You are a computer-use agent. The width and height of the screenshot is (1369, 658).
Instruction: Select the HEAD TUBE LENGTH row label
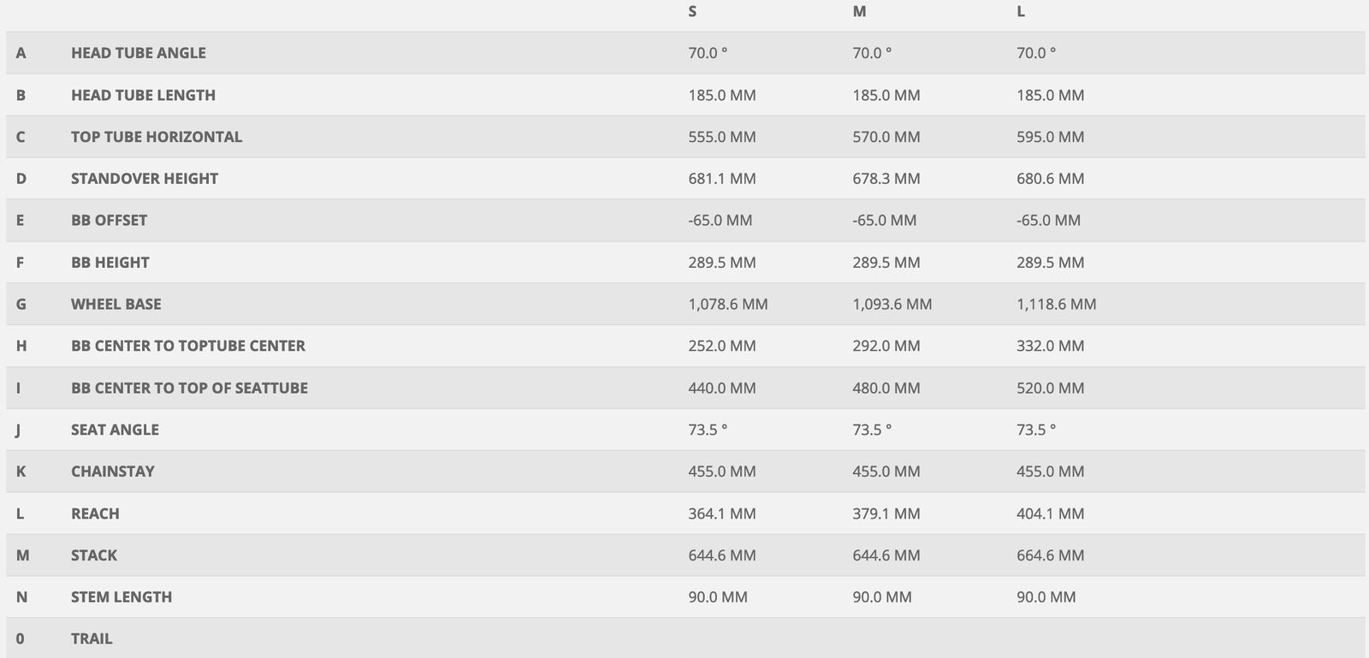point(143,95)
